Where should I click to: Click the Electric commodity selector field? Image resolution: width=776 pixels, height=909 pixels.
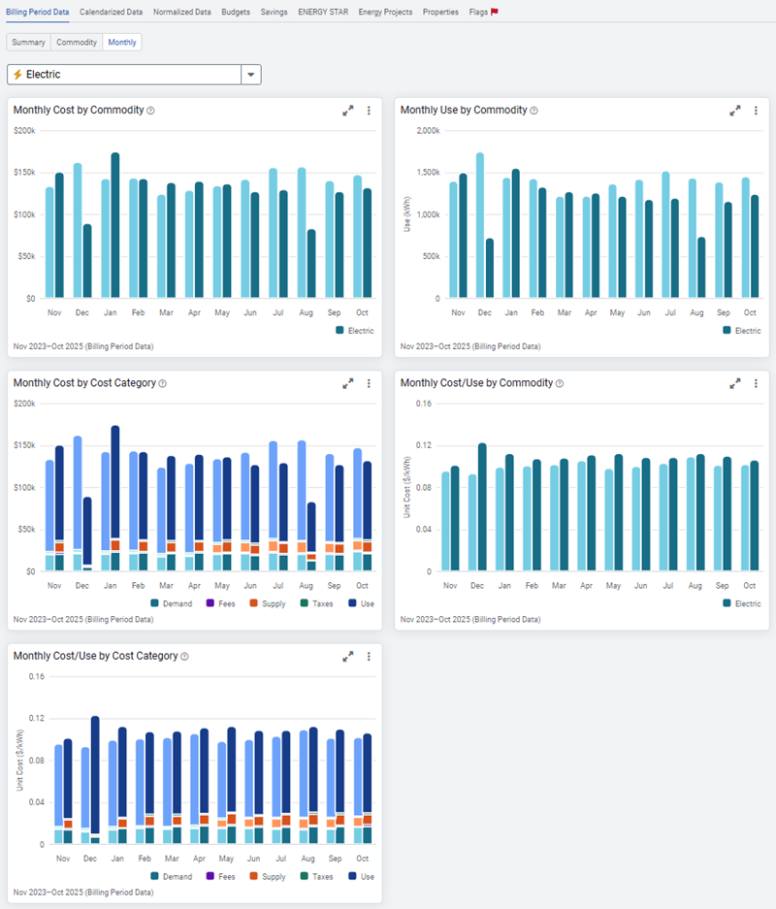(x=124, y=75)
